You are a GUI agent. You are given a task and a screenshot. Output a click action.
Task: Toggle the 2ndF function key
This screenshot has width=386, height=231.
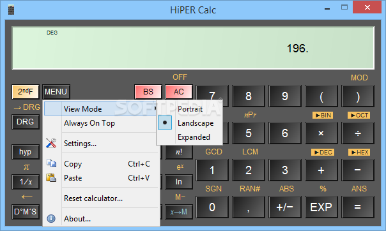tap(26, 92)
